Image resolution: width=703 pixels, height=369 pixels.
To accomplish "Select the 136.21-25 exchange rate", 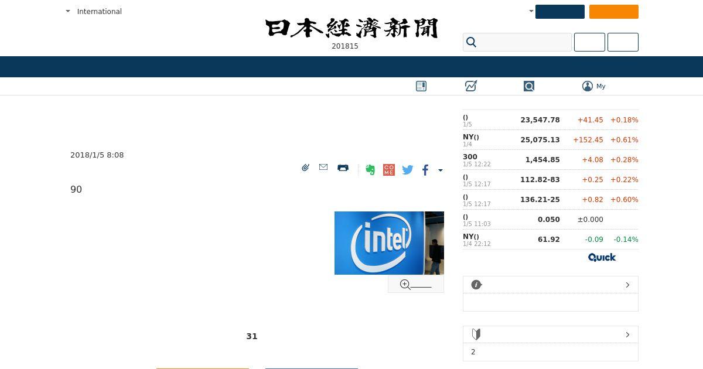I will pyautogui.click(x=540, y=200).
